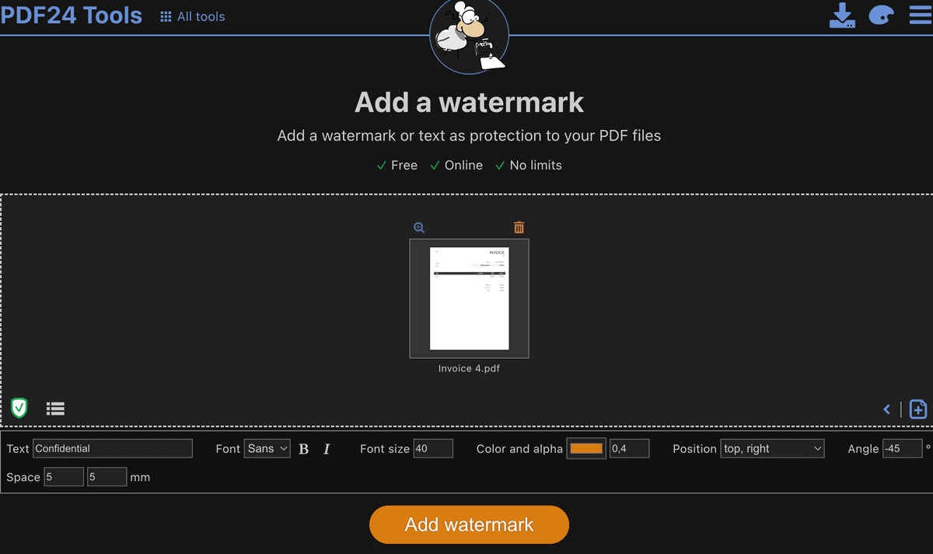
Task: Preview Invoice 4.pdf using the magnifier icon
Action: pyautogui.click(x=419, y=227)
